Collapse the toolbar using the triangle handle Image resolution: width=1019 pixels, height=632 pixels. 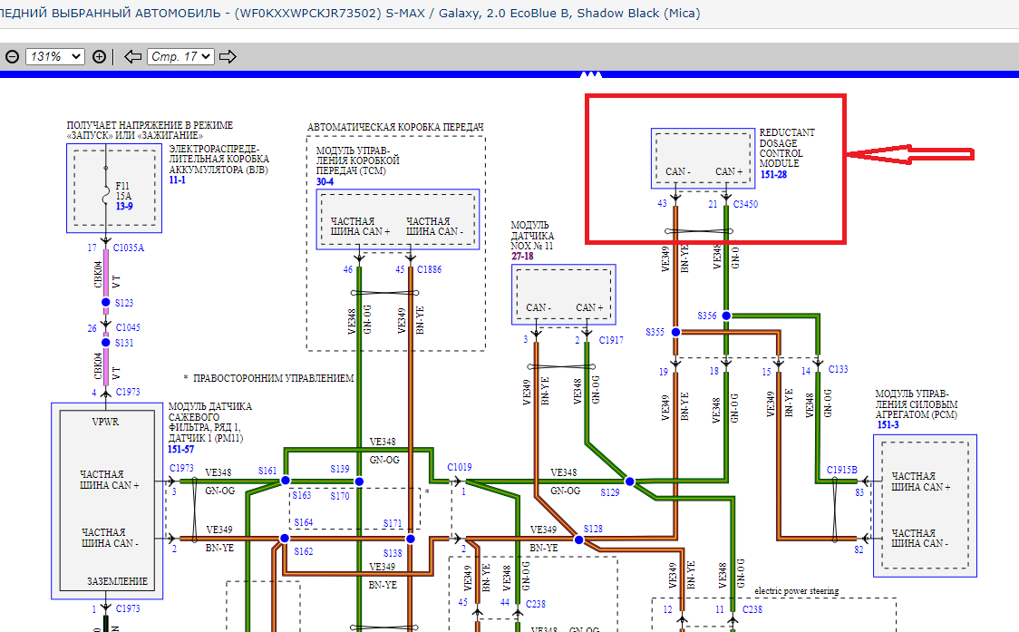click(590, 73)
